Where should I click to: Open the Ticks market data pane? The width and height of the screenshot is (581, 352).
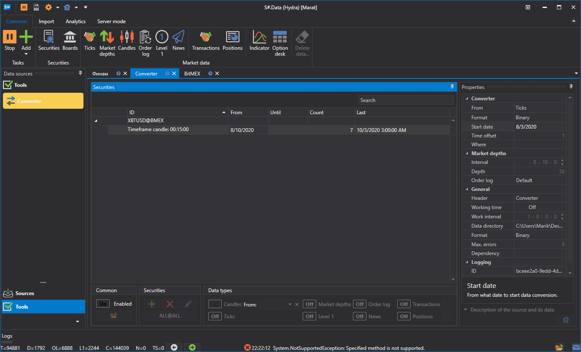point(90,41)
